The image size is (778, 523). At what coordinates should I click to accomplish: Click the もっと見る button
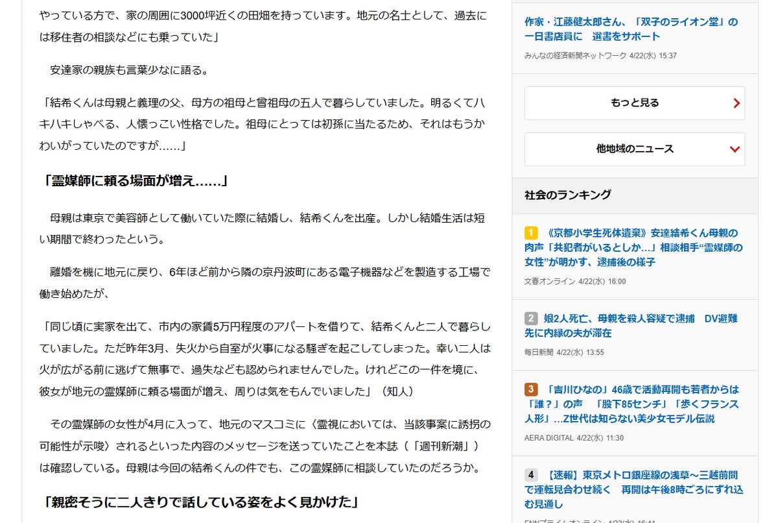tap(634, 103)
